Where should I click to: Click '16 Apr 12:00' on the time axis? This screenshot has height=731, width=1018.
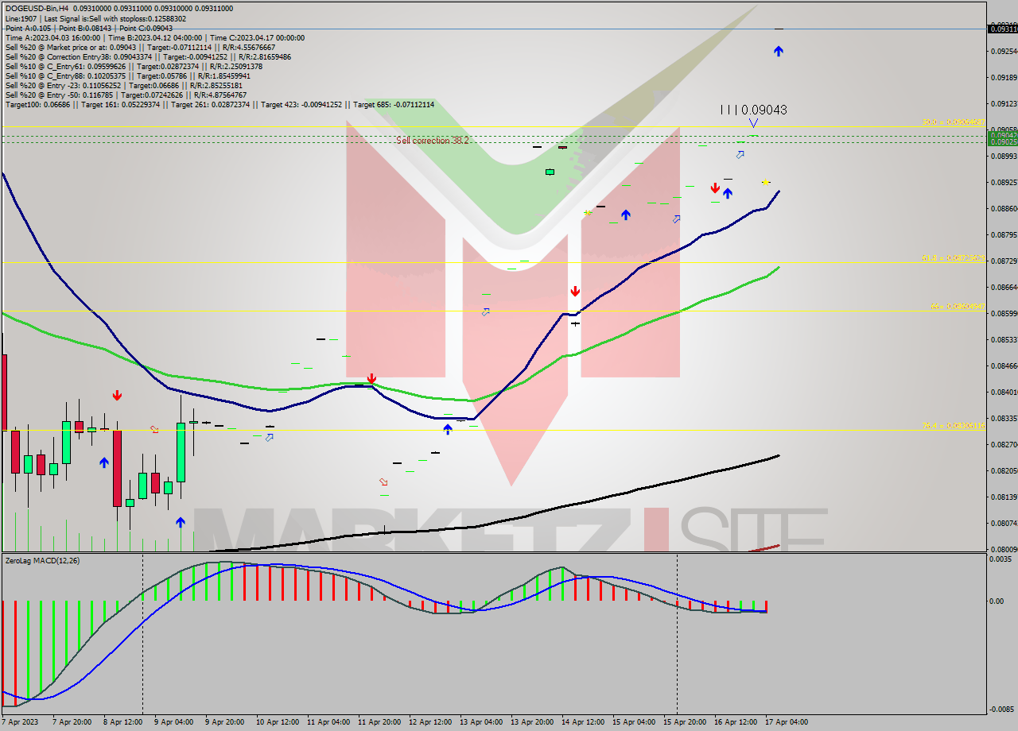coord(735,722)
